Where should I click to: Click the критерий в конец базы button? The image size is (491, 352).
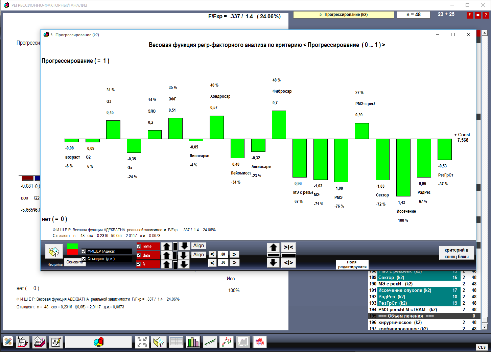[x=456, y=253]
